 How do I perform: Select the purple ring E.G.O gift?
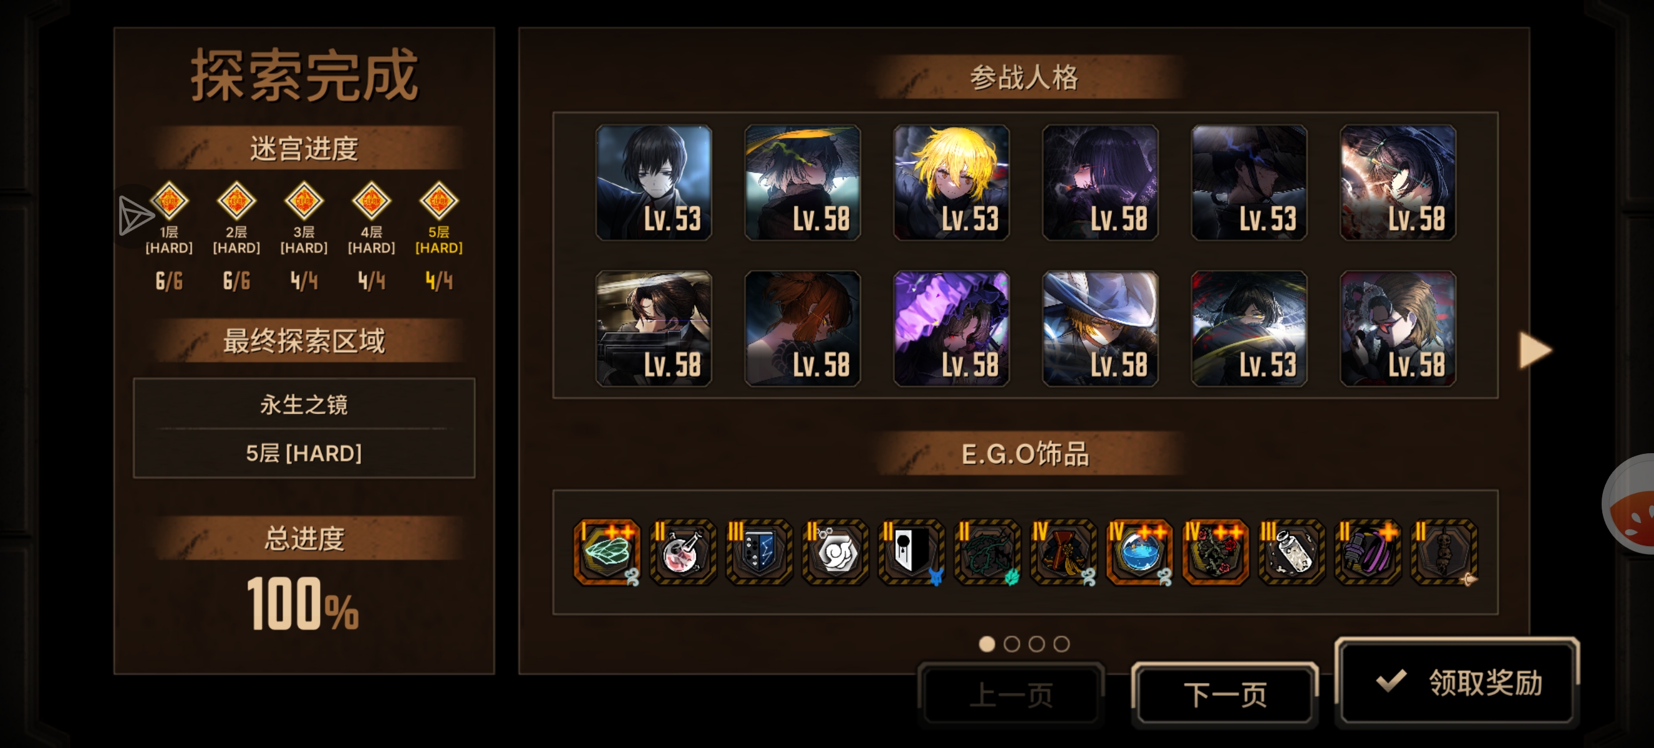[x=1368, y=552]
